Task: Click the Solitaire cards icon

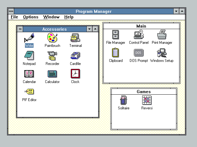Action: pyautogui.click(x=123, y=100)
